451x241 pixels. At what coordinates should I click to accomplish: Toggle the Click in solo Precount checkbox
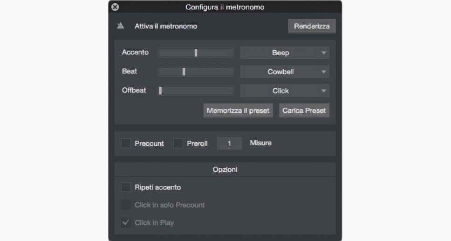pos(126,205)
